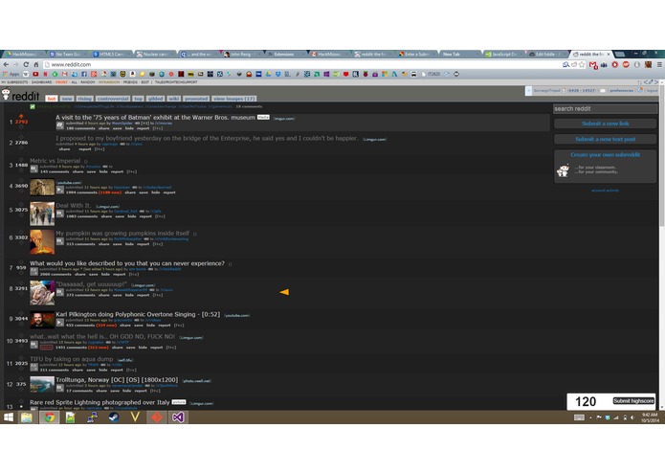Open the Netflix bookmark icon
665x473 pixels.
[x=45, y=75]
